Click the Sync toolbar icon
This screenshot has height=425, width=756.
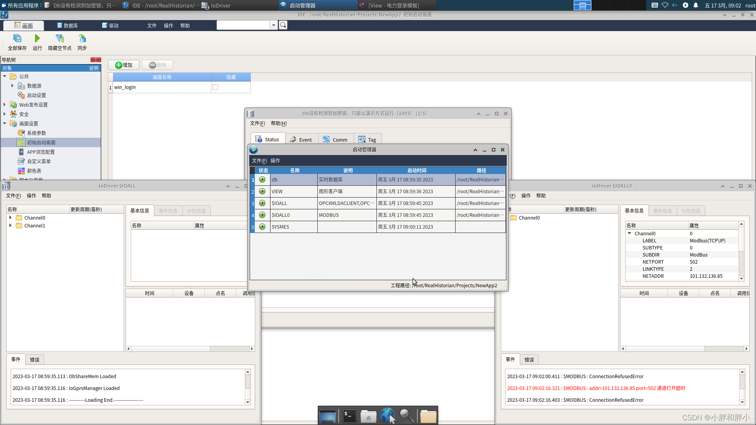tap(82, 39)
